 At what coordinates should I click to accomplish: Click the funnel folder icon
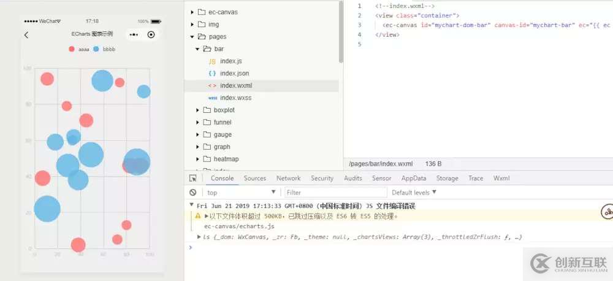(207, 122)
